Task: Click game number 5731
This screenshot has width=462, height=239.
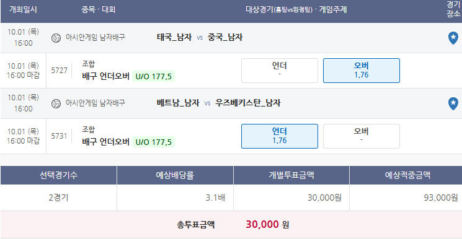Action: click(60, 136)
